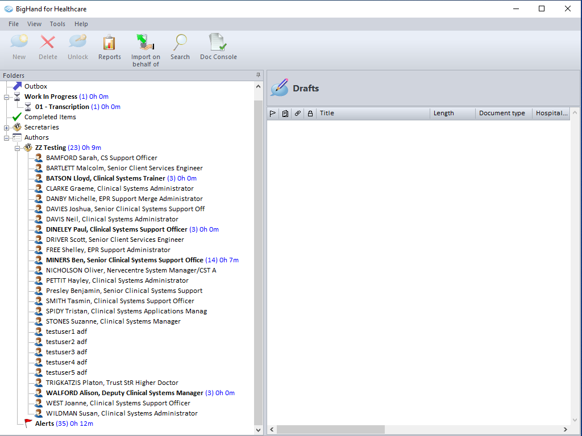The width and height of the screenshot is (582, 436).
Task: Click the Authors list icon
Action: (x=17, y=137)
